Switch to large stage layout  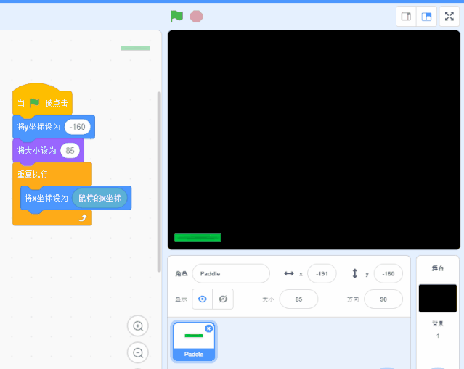(x=426, y=17)
